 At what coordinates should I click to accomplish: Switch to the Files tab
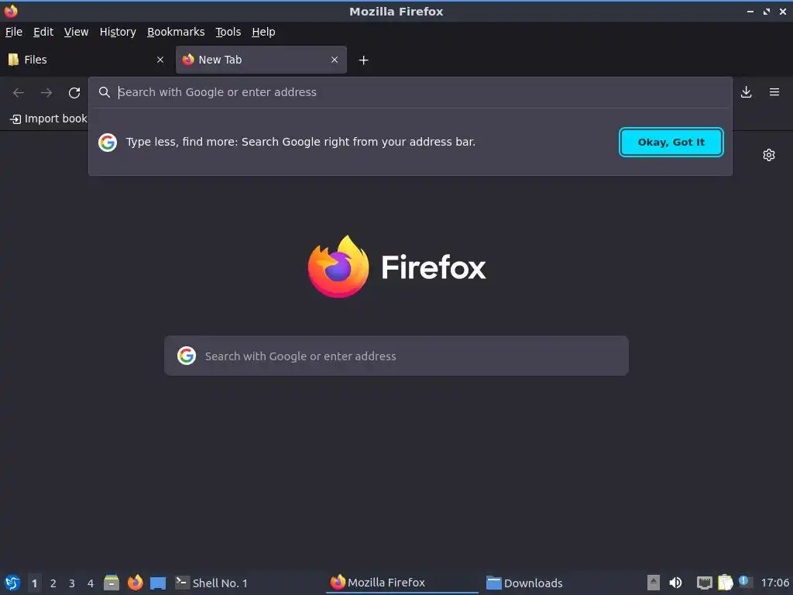87,60
